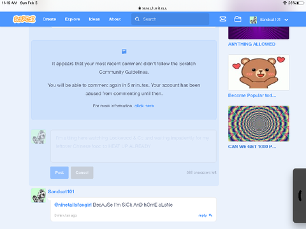This screenshot has height=229, width=306.
Task: Open the About page
Action: coord(115,19)
